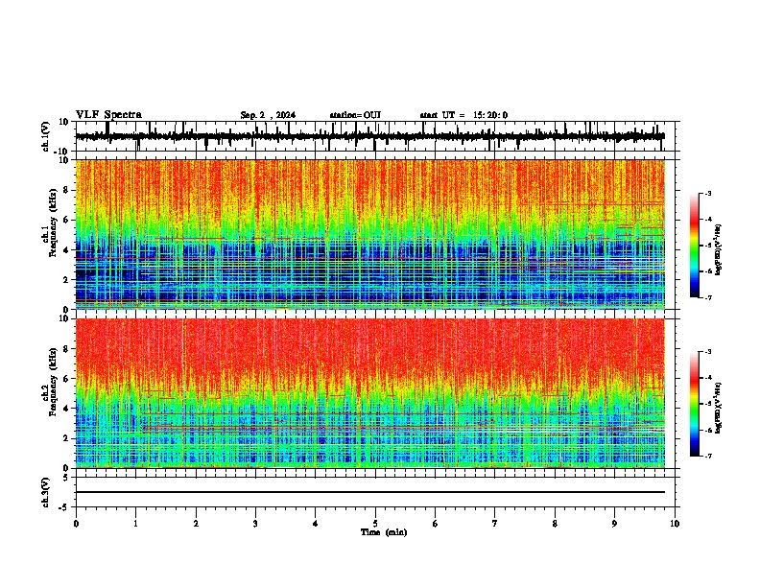
Task: Click the "8" kHz tick on ch.1 frequency axis
Action: pyautogui.click(x=66, y=190)
